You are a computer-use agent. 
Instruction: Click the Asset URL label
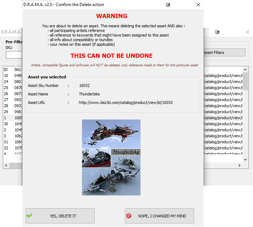37,103
